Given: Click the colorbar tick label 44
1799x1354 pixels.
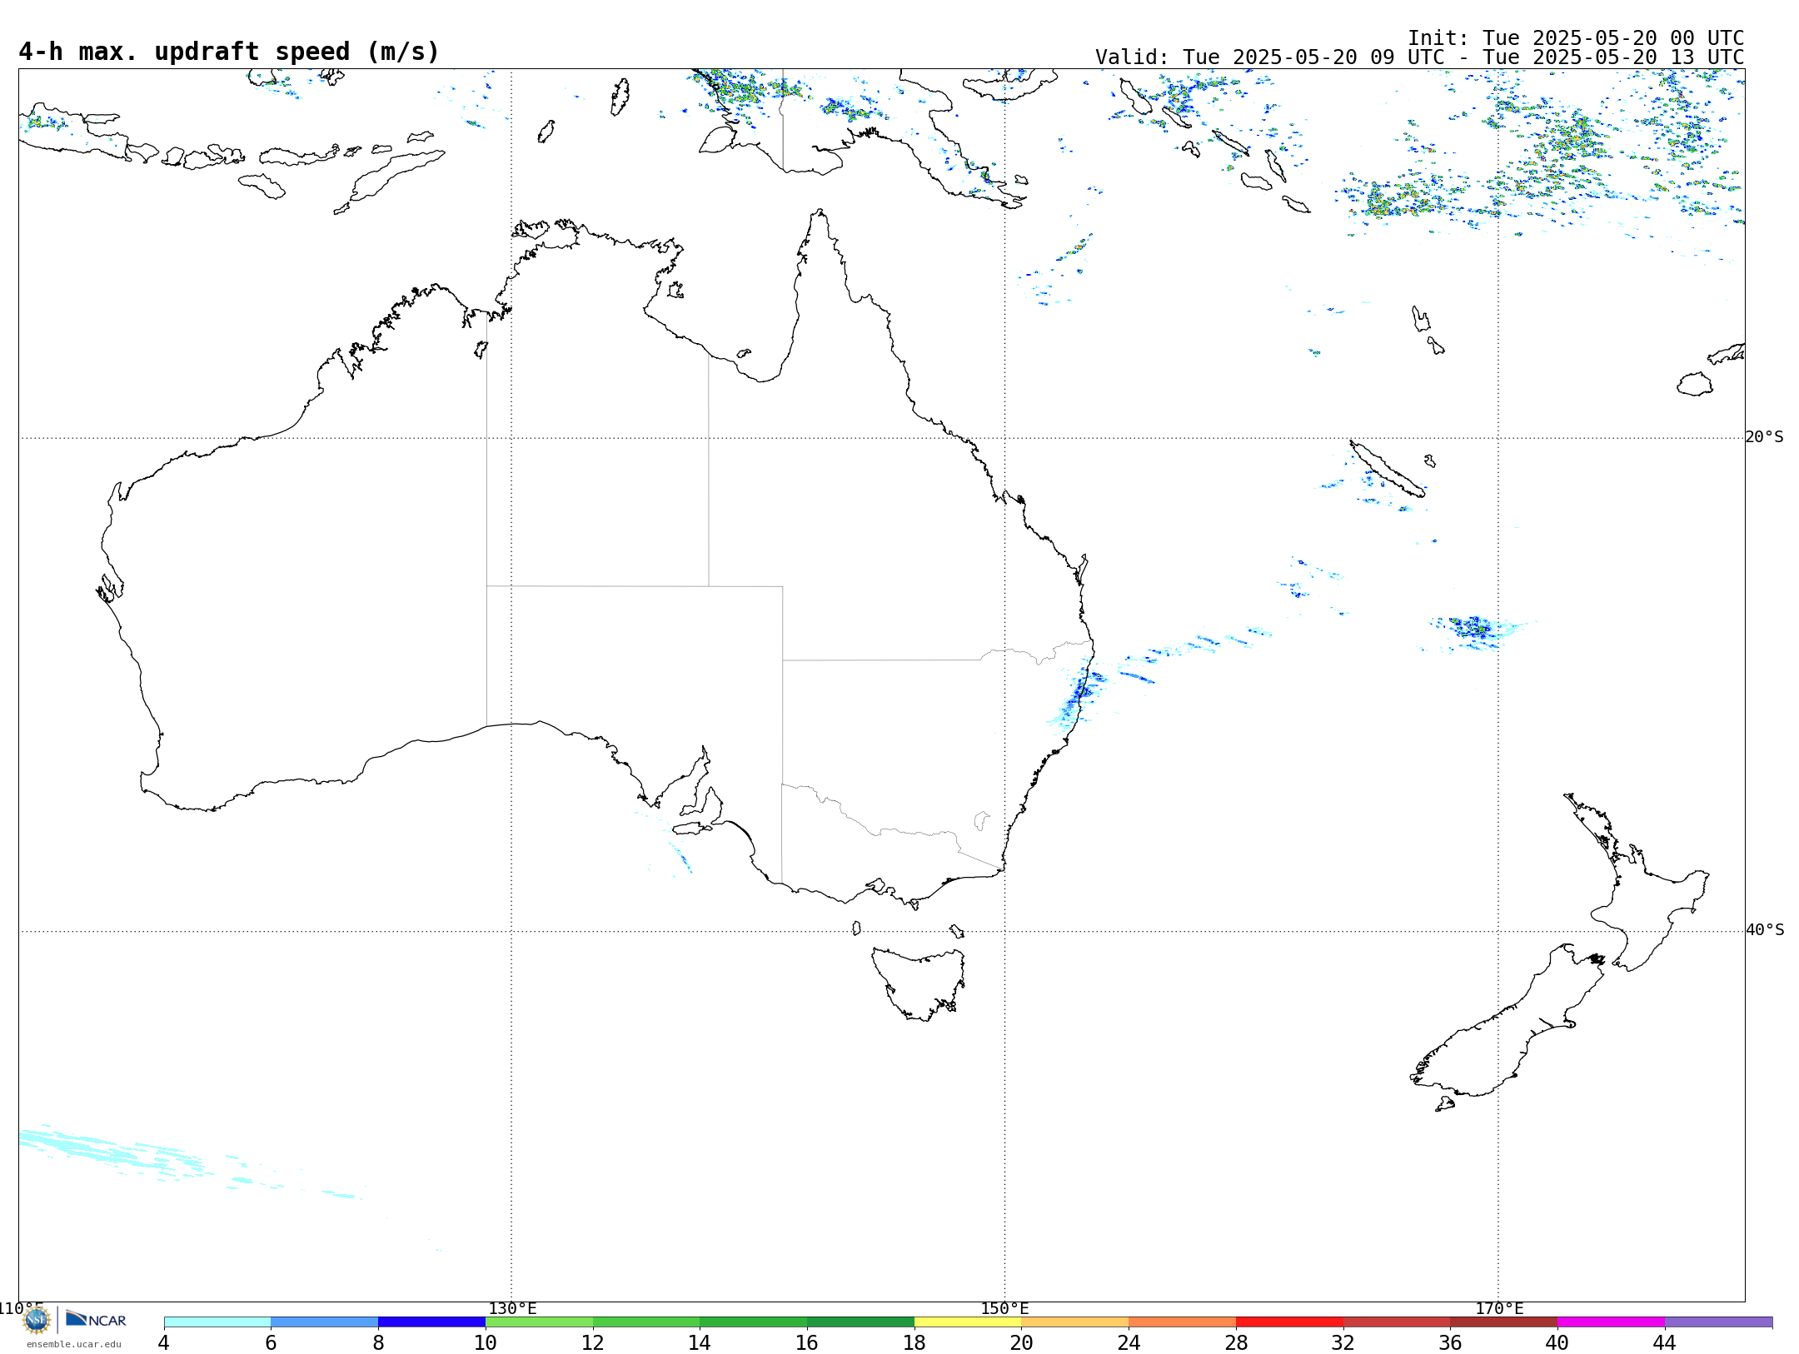Looking at the screenshot, I should click(x=1664, y=1343).
